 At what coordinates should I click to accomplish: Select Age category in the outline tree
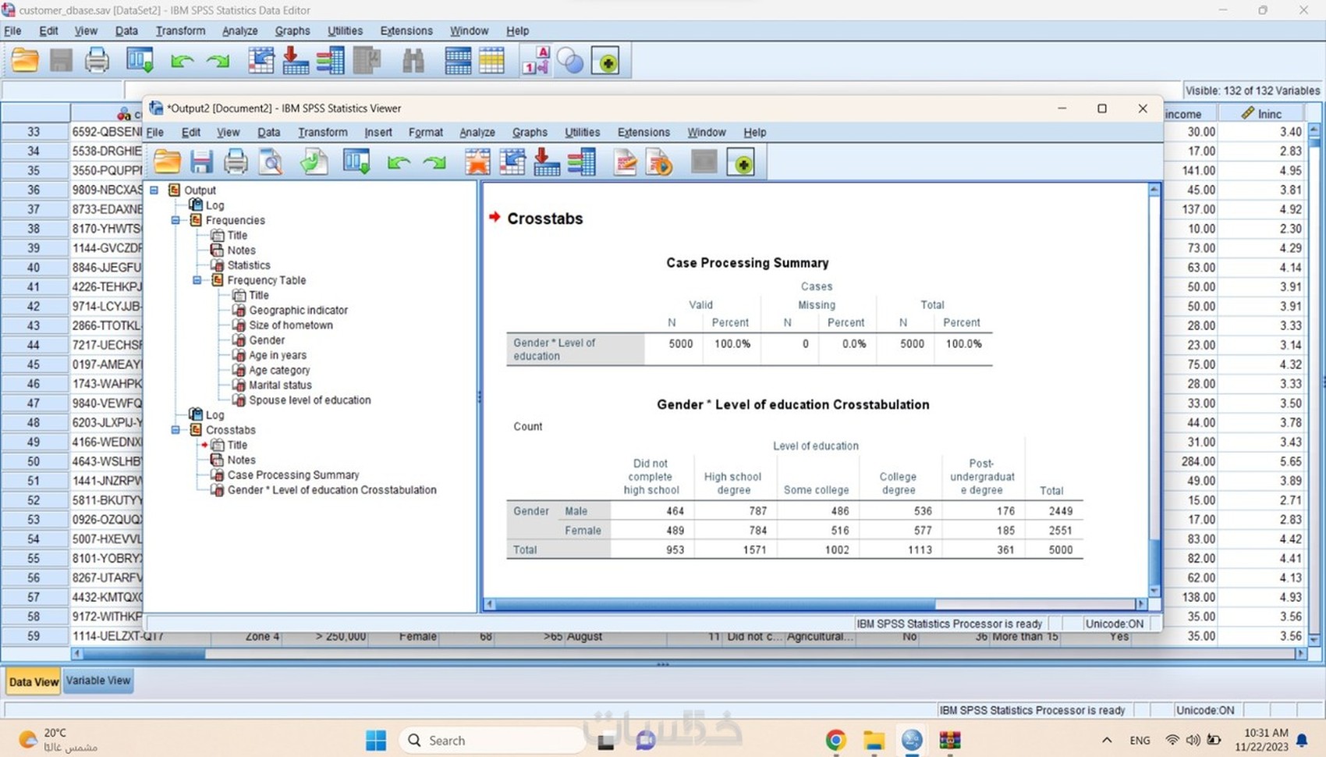coord(279,370)
